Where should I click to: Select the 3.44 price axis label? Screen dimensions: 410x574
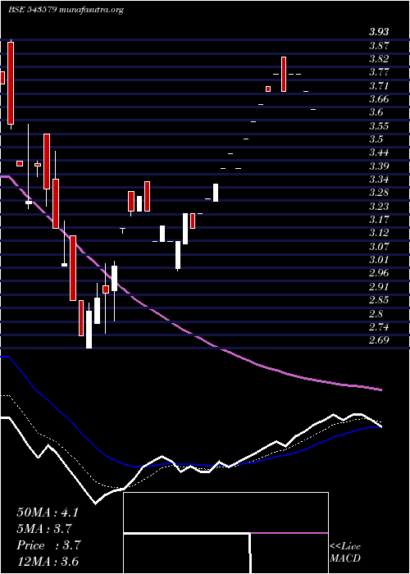[x=379, y=153]
